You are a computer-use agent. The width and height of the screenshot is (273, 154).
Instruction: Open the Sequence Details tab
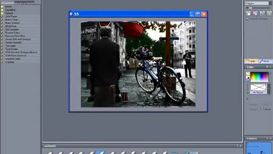click(24, 3)
